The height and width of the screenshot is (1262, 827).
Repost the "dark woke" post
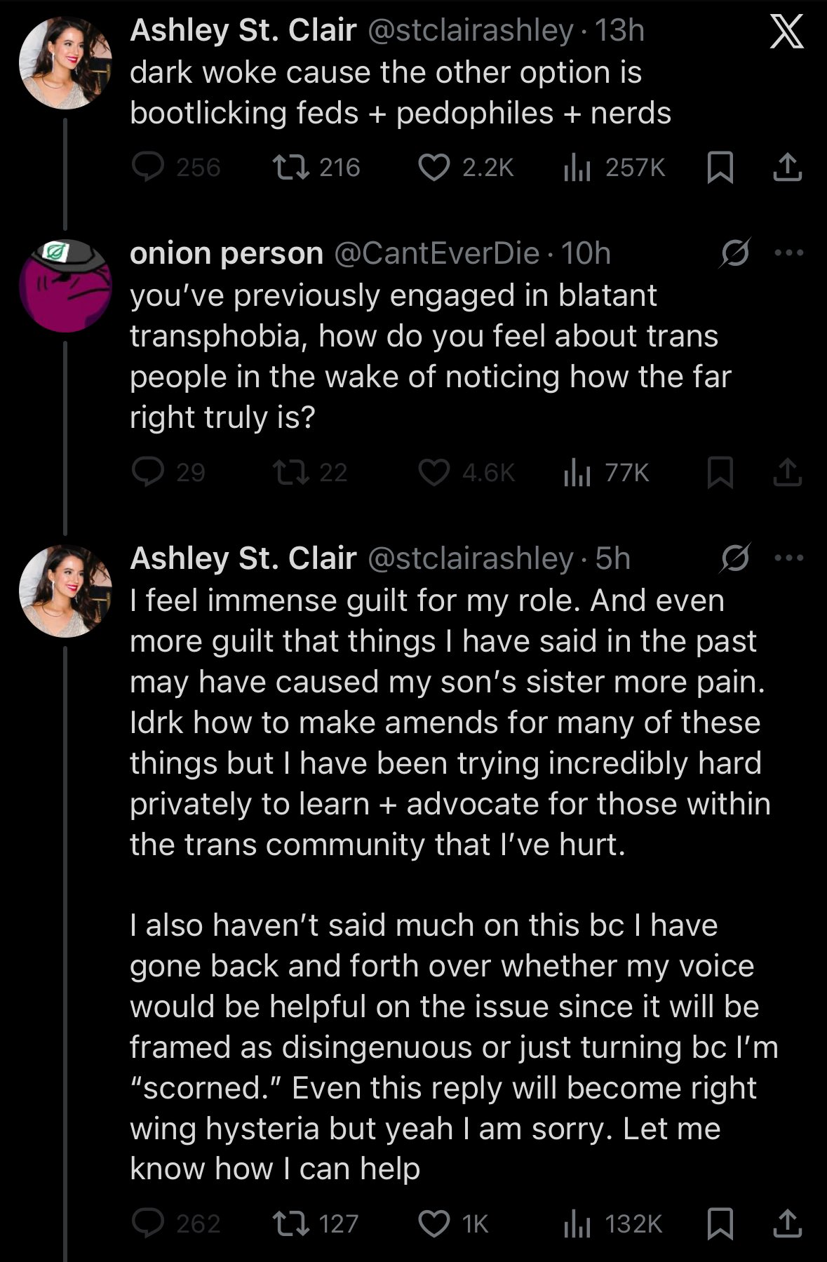coord(285,167)
